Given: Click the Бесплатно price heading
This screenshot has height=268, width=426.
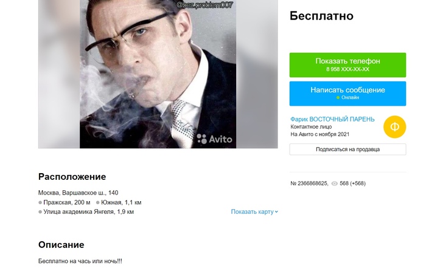Looking at the screenshot, I should coord(321,16).
